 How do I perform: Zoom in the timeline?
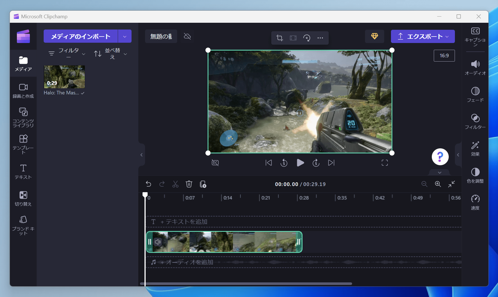click(438, 184)
